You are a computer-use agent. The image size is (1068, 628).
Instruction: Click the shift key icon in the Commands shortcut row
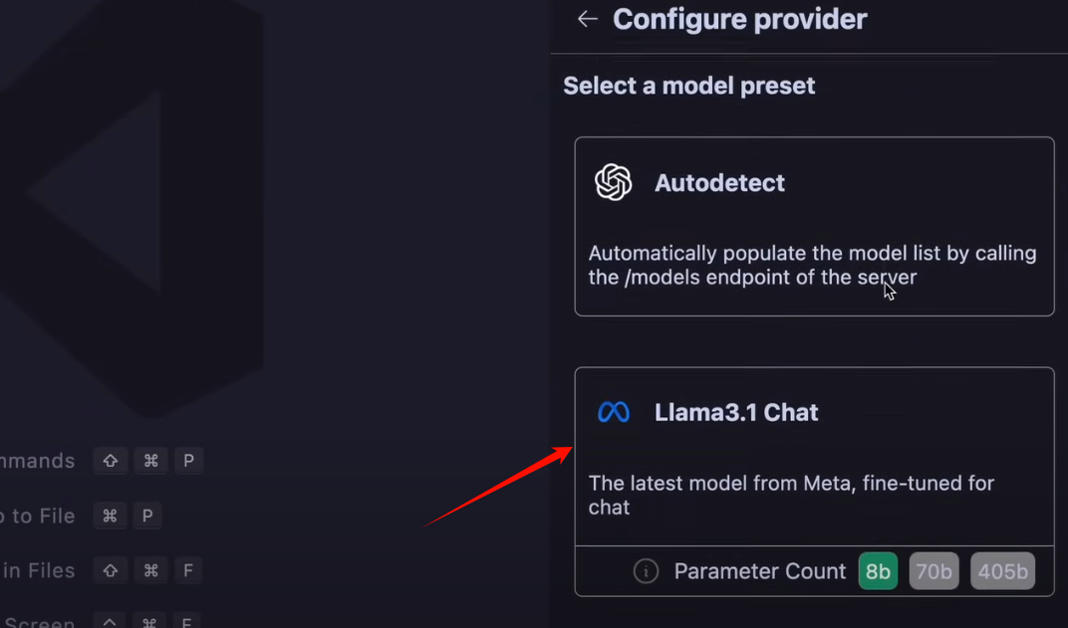tap(111, 461)
